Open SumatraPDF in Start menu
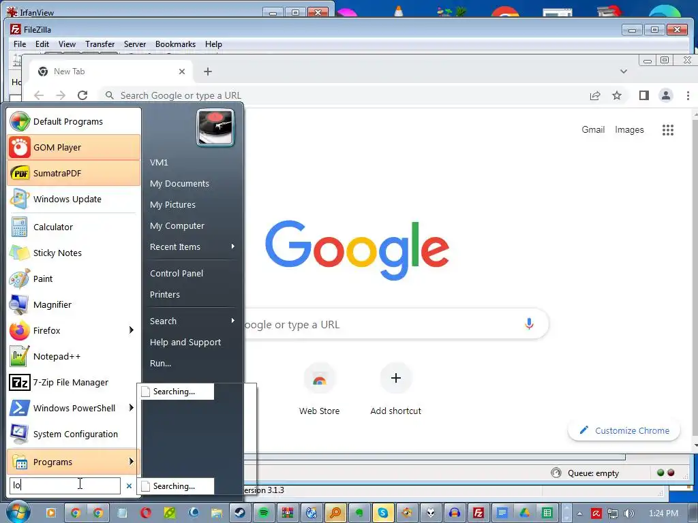 74,173
